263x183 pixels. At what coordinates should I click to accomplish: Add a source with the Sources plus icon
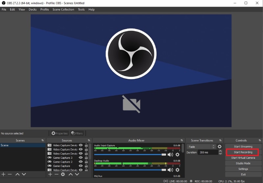pyautogui.click(x=50, y=174)
